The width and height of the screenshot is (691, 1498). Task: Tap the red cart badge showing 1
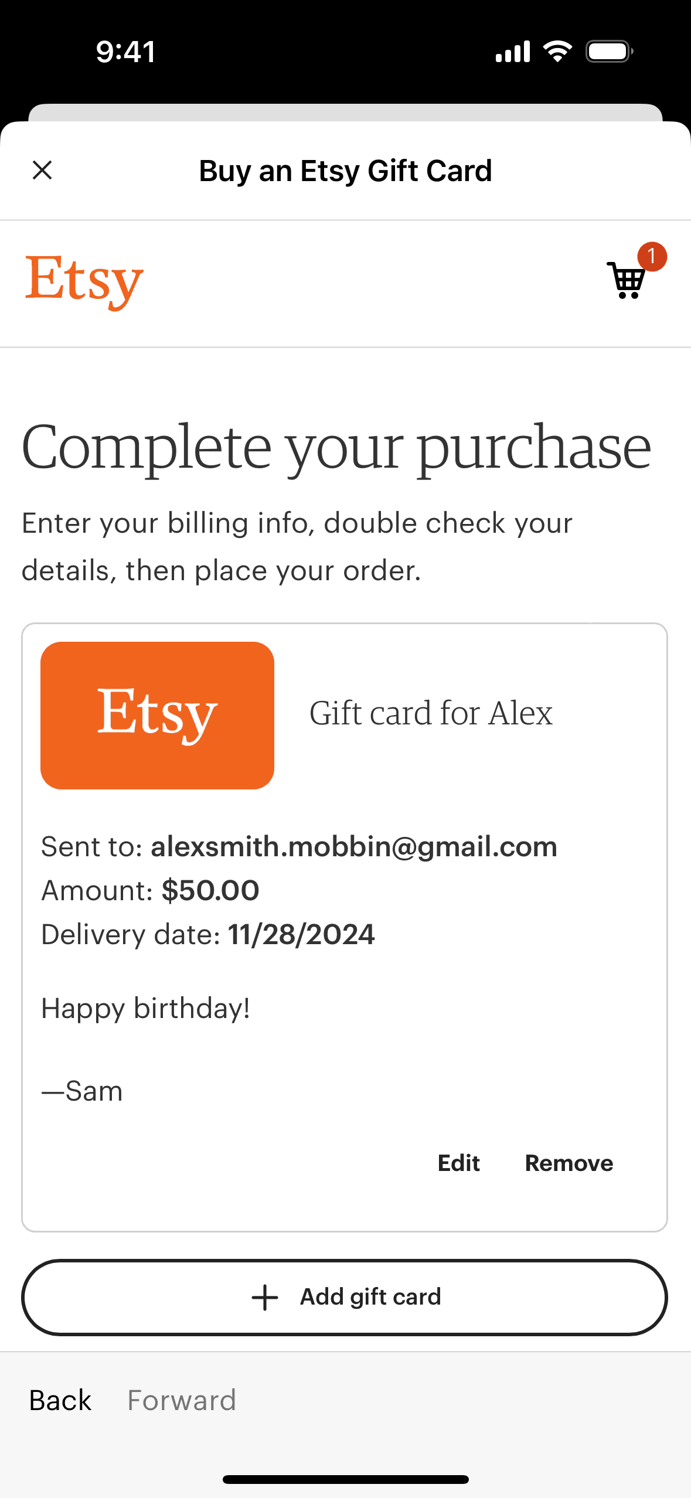652,257
